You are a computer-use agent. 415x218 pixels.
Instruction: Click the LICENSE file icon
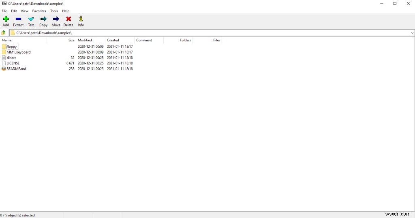click(x=4, y=63)
